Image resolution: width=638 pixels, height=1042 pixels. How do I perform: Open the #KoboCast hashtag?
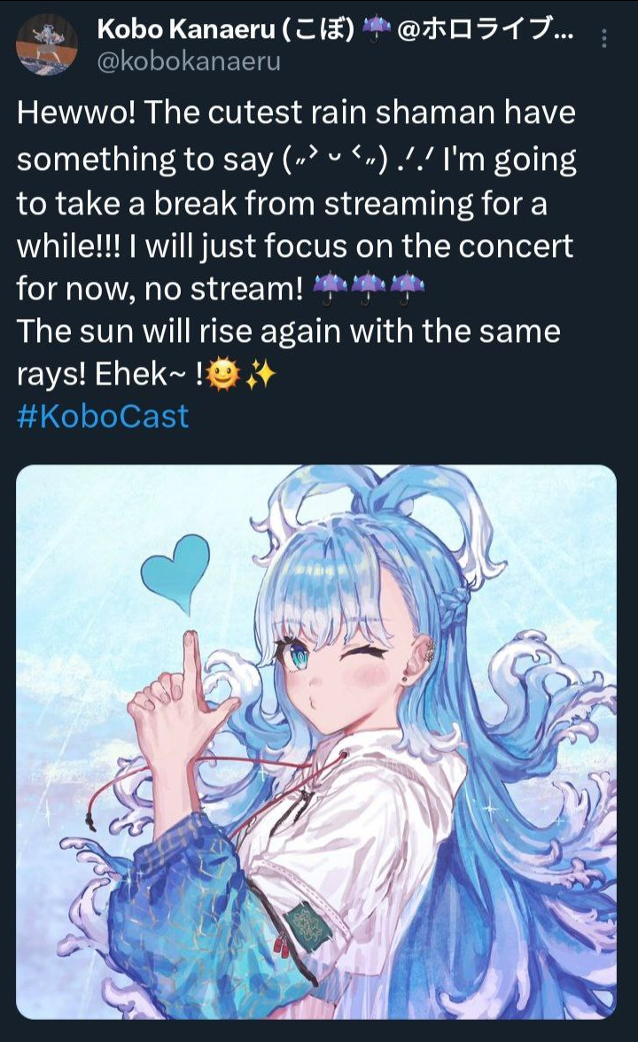(103, 416)
